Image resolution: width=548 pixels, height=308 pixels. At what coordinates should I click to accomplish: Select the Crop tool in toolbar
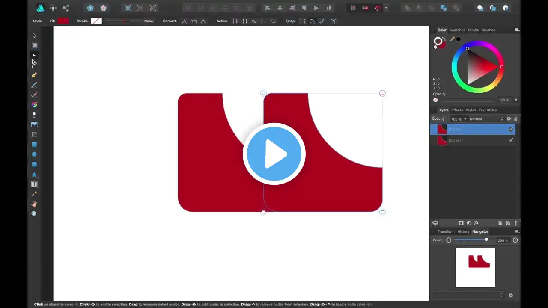tap(34, 134)
